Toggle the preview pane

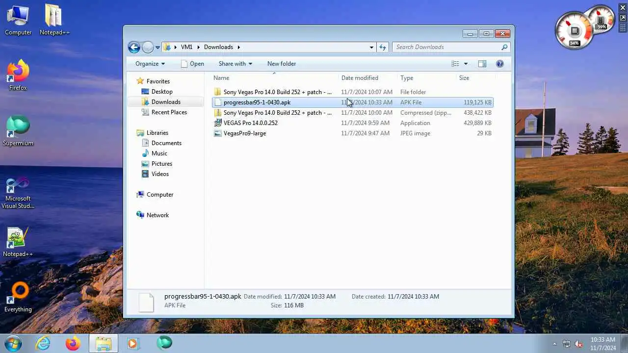click(x=482, y=64)
